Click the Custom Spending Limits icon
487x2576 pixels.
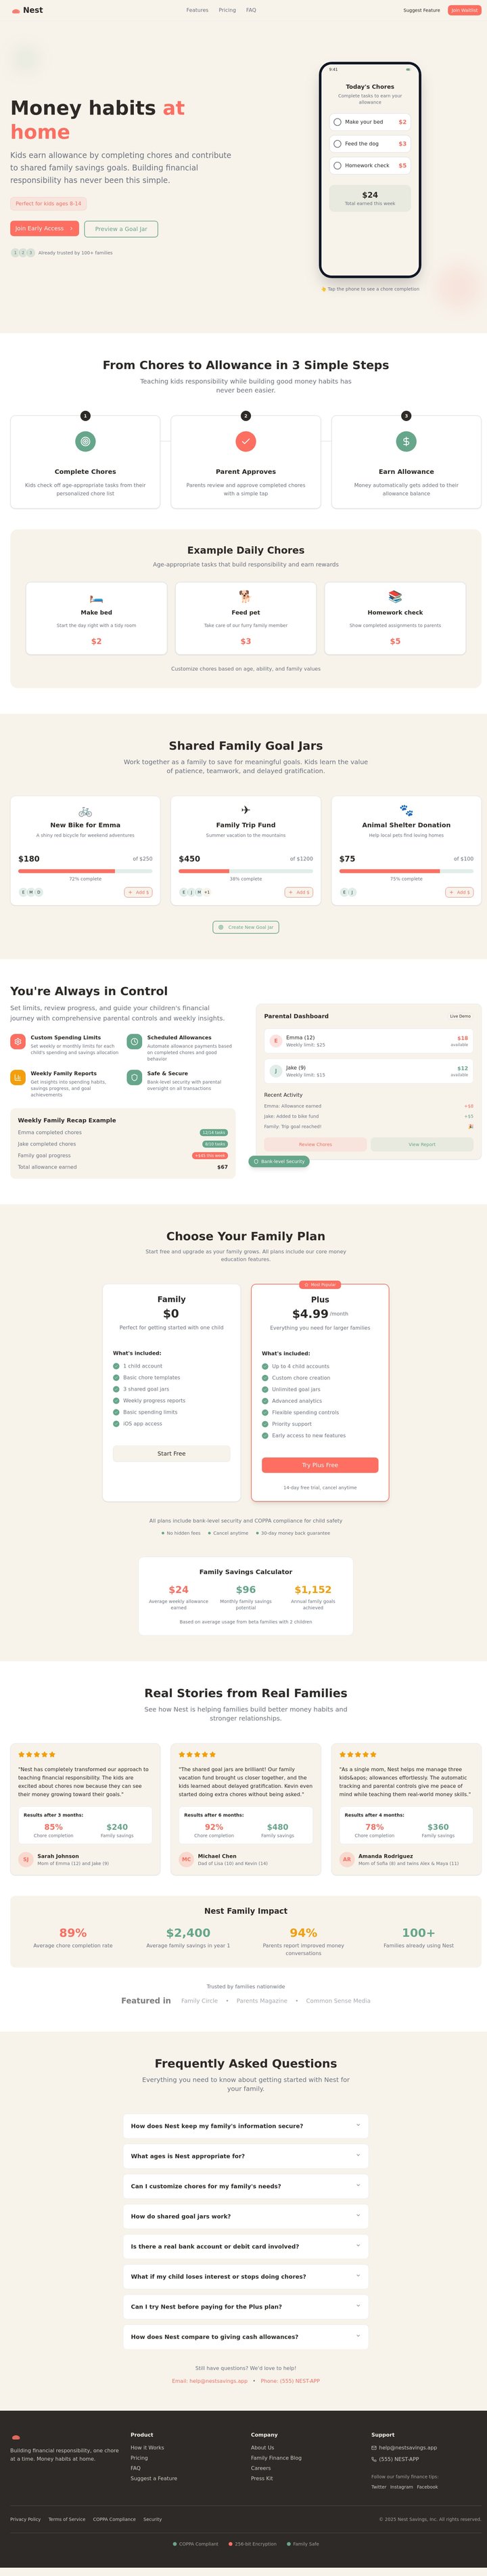tap(18, 1042)
